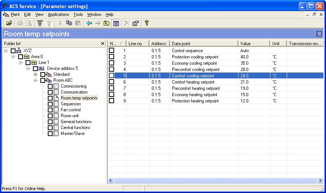Collapse the Area 0 tree node
Screen dimensions: 326x193
point(13,57)
